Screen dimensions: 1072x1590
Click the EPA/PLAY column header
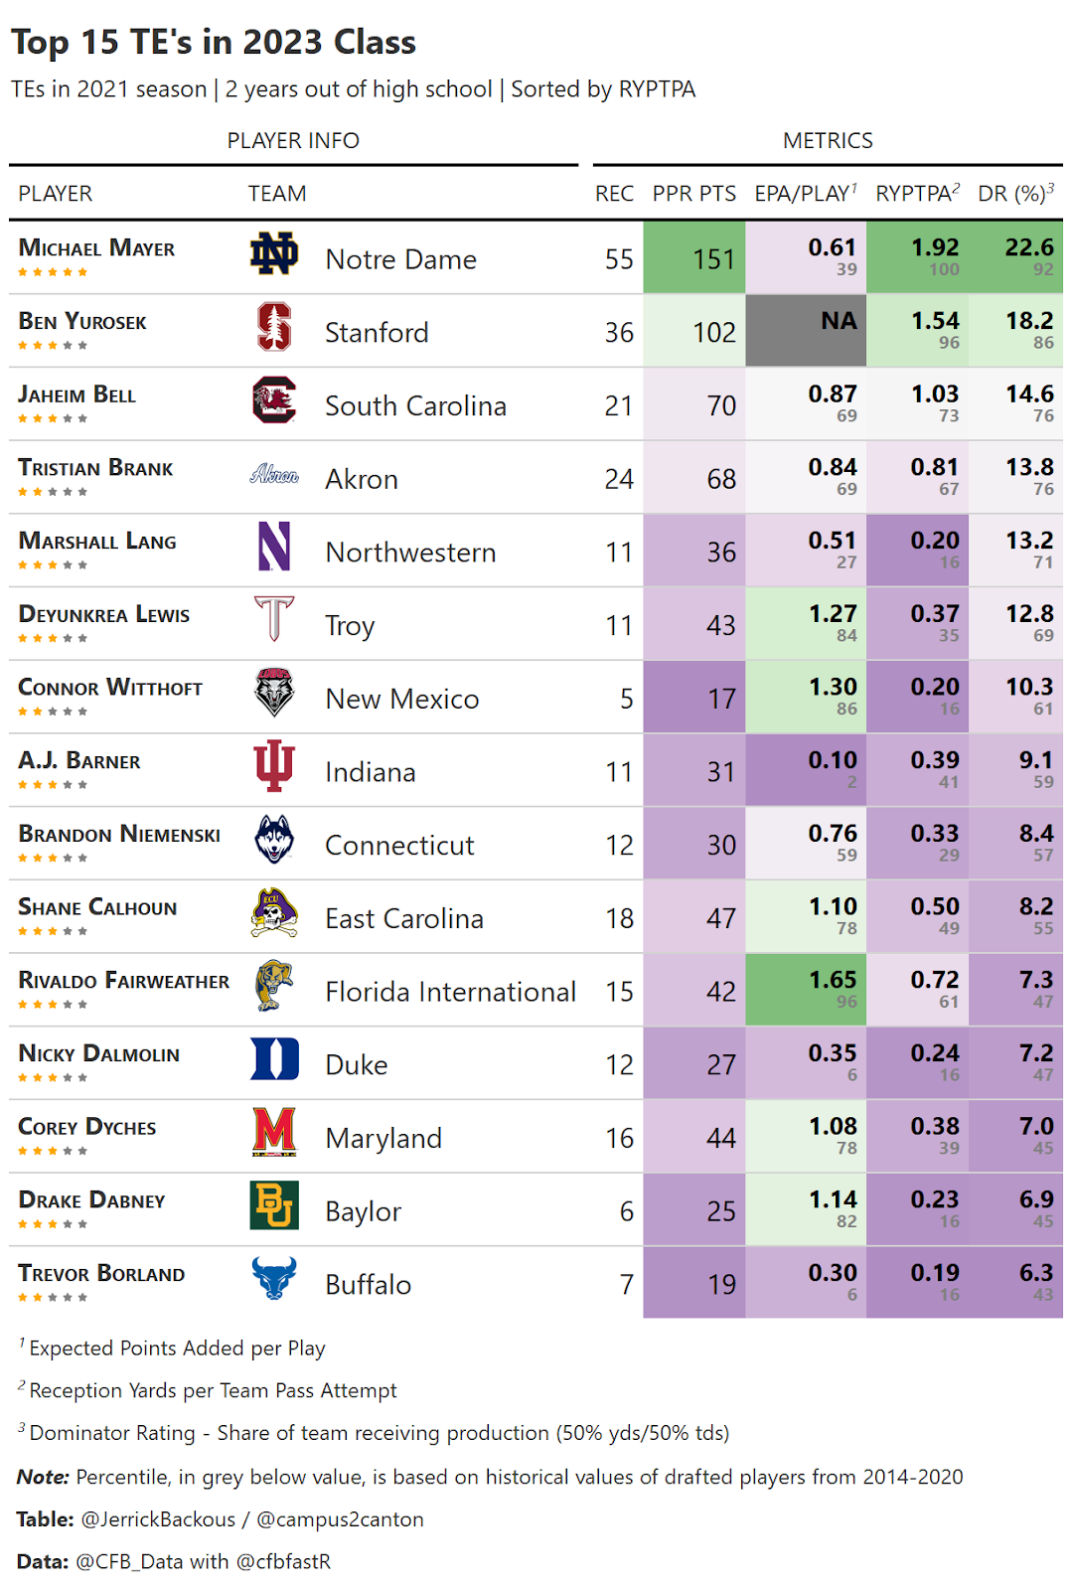coord(805,193)
